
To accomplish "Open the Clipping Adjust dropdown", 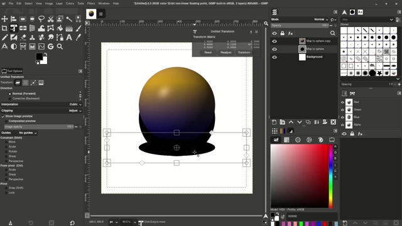I will point(41,110).
